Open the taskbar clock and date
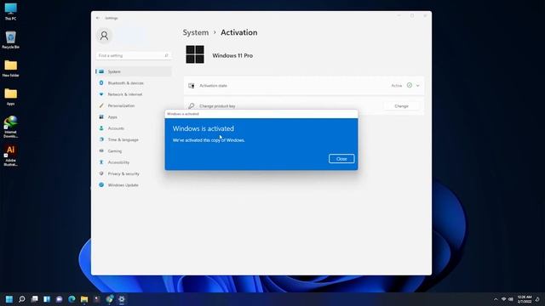545x306 pixels. pyautogui.click(x=525, y=299)
